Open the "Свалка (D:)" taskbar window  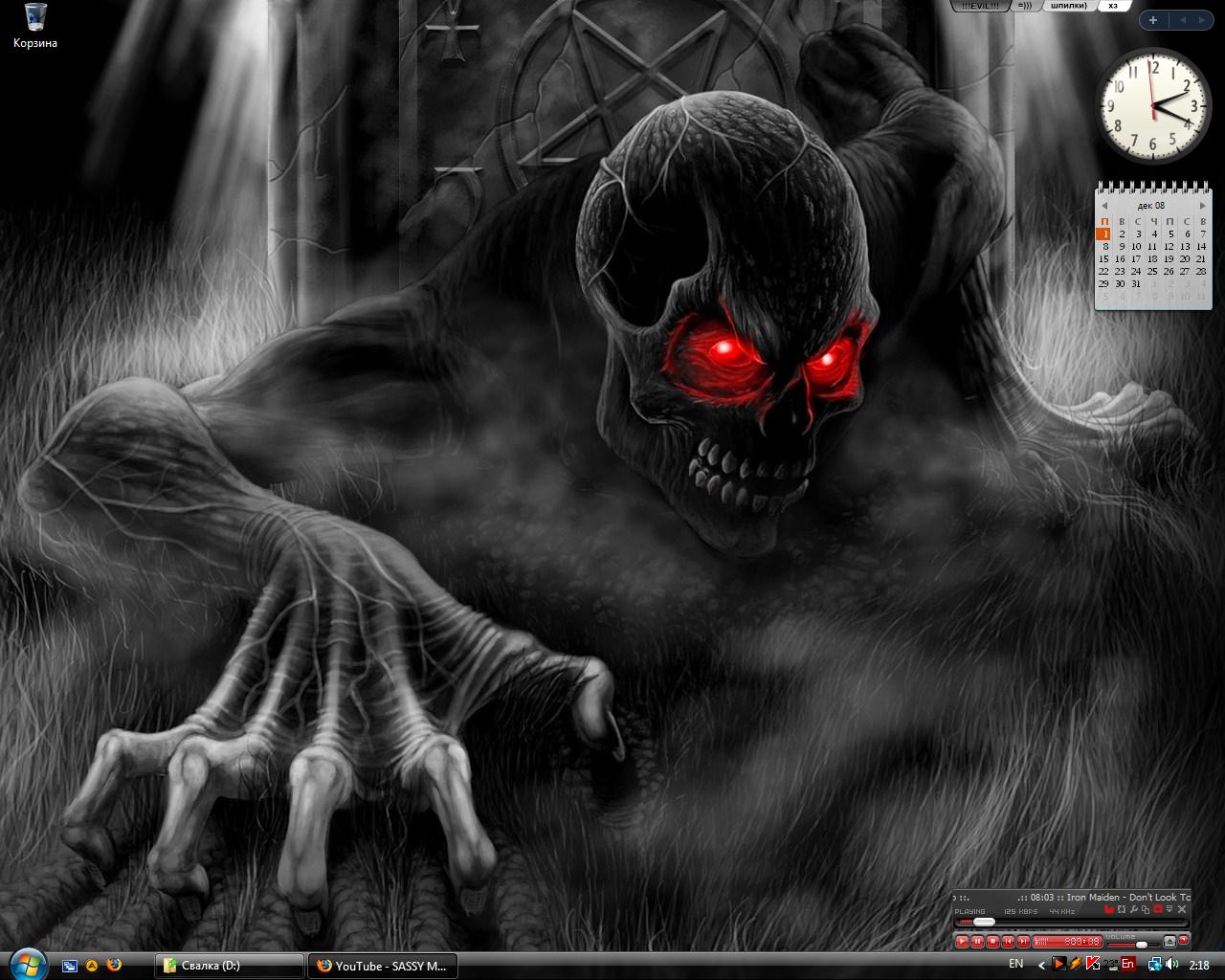(229, 966)
